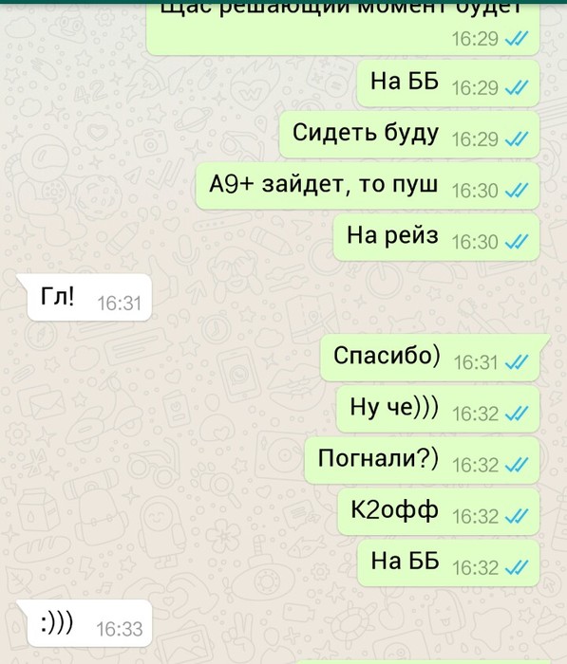Select the 'А9+ зайдет, то пуш' message
This screenshot has height=664, width=567.
368,186
